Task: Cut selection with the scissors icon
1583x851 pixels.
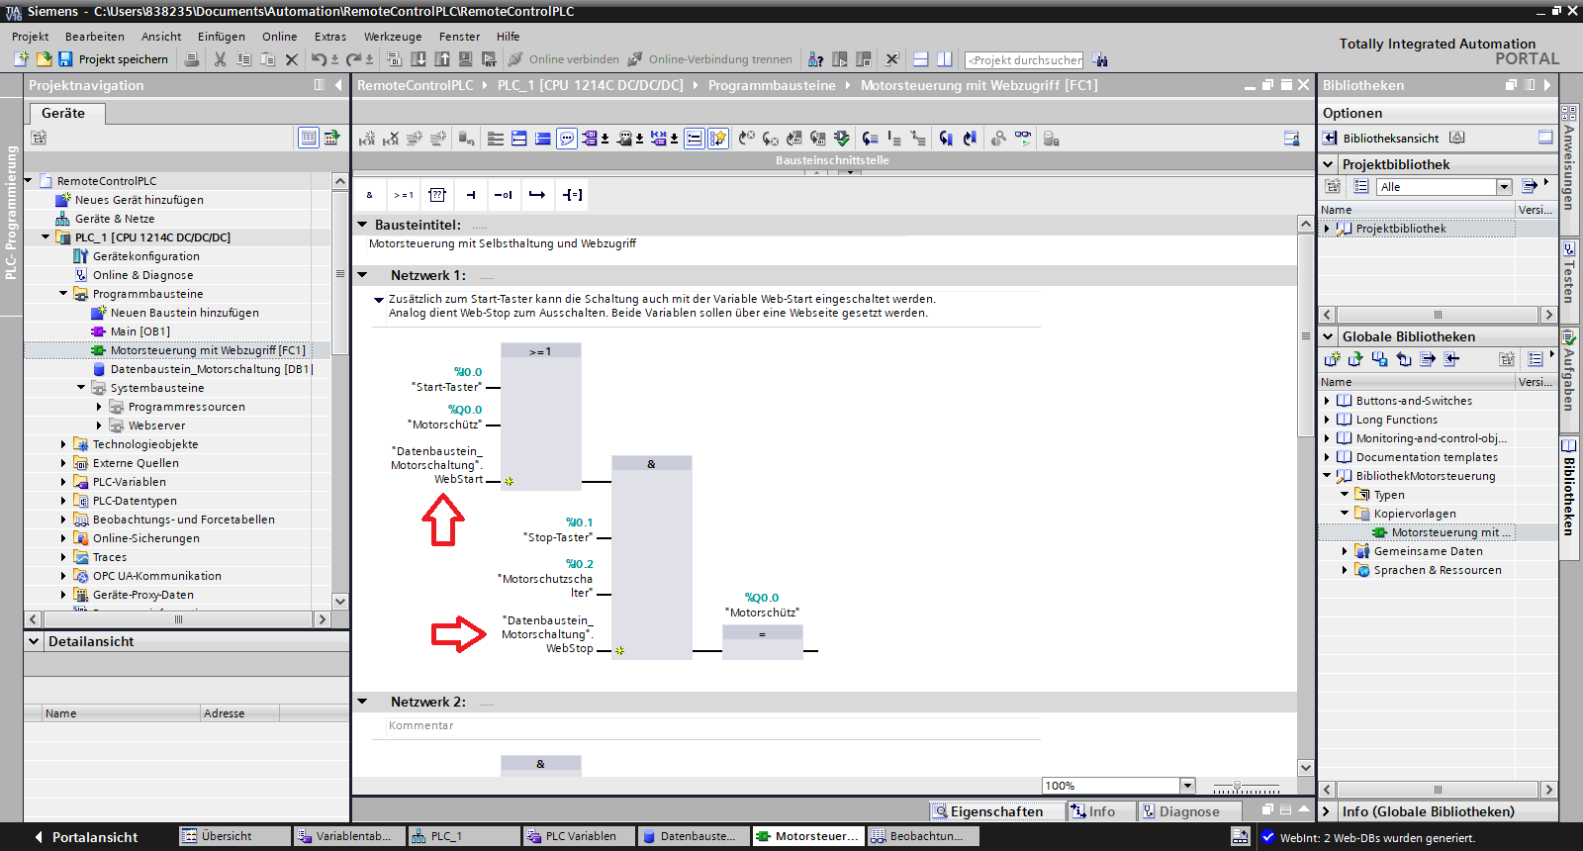Action: [x=220, y=59]
